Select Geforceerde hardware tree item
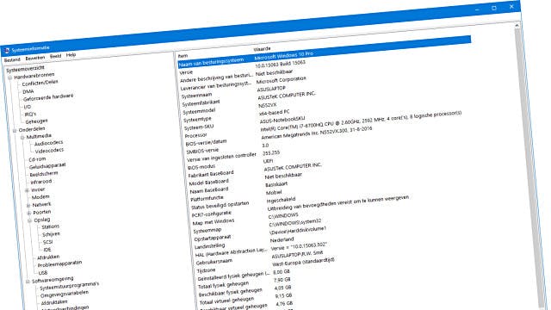 coord(48,96)
